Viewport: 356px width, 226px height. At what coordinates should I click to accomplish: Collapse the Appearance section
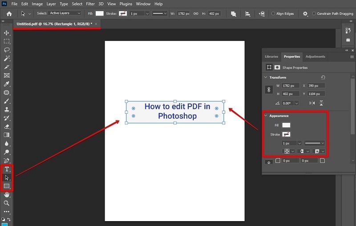pyautogui.click(x=266, y=116)
